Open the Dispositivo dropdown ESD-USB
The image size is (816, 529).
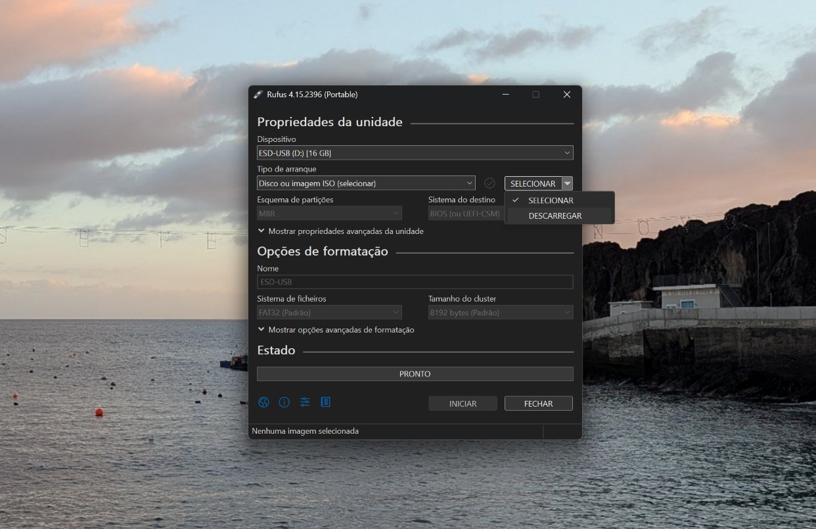click(x=415, y=153)
